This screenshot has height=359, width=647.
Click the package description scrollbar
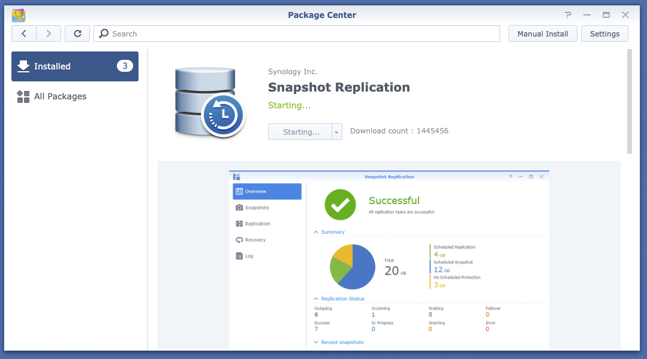tap(629, 101)
